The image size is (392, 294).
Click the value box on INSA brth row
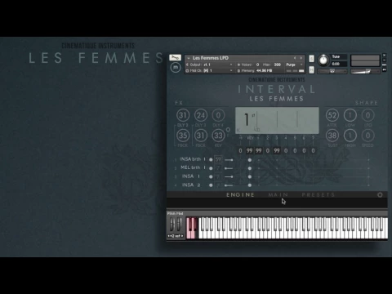point(218,159)
